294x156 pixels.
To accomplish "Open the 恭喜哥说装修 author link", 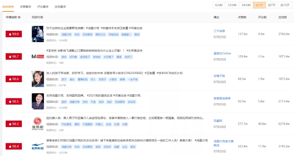I will click(222, 99).
